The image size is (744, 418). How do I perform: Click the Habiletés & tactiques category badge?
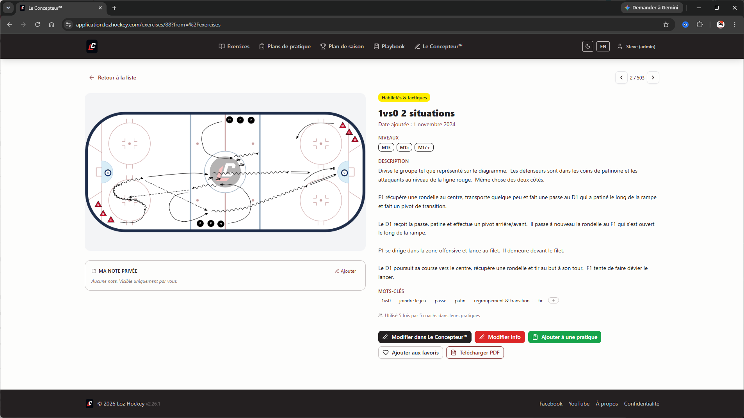(404, 98)
